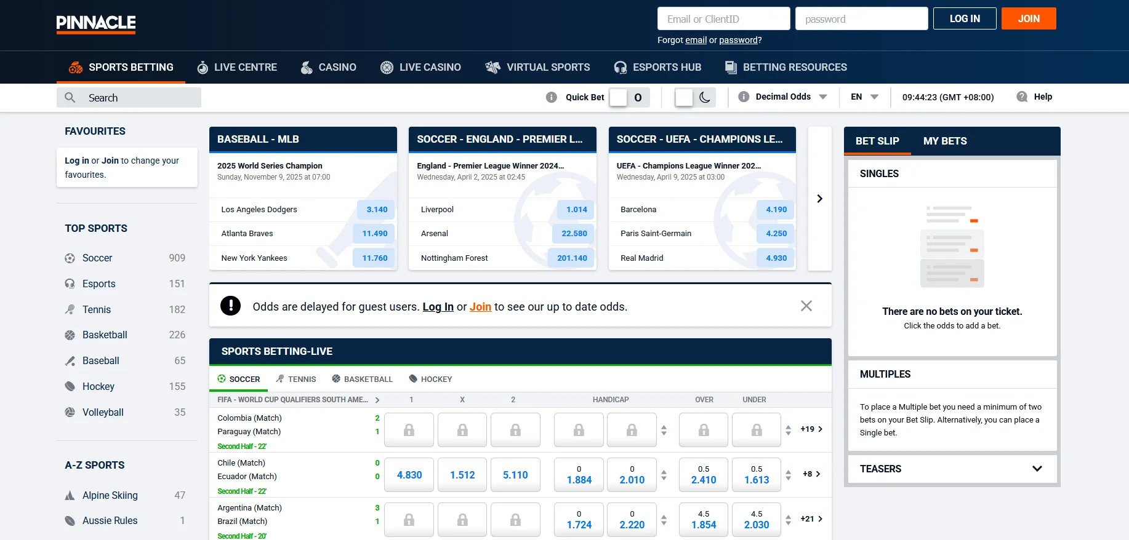Click the Esports headset icon in sidebar
This screenshot has width=1129, height=540.
pyautogui.click(x=70, y=284)
